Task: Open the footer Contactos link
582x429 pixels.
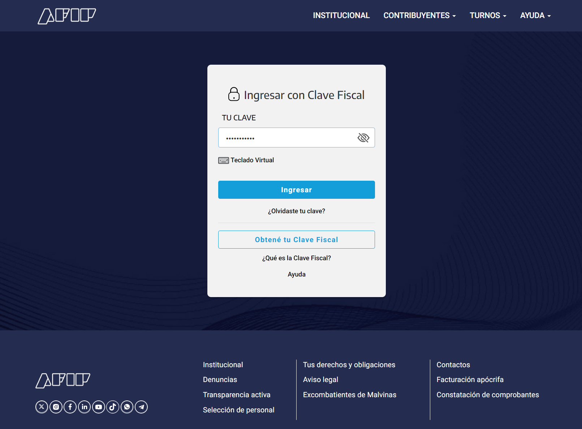Action: [453, 365]
